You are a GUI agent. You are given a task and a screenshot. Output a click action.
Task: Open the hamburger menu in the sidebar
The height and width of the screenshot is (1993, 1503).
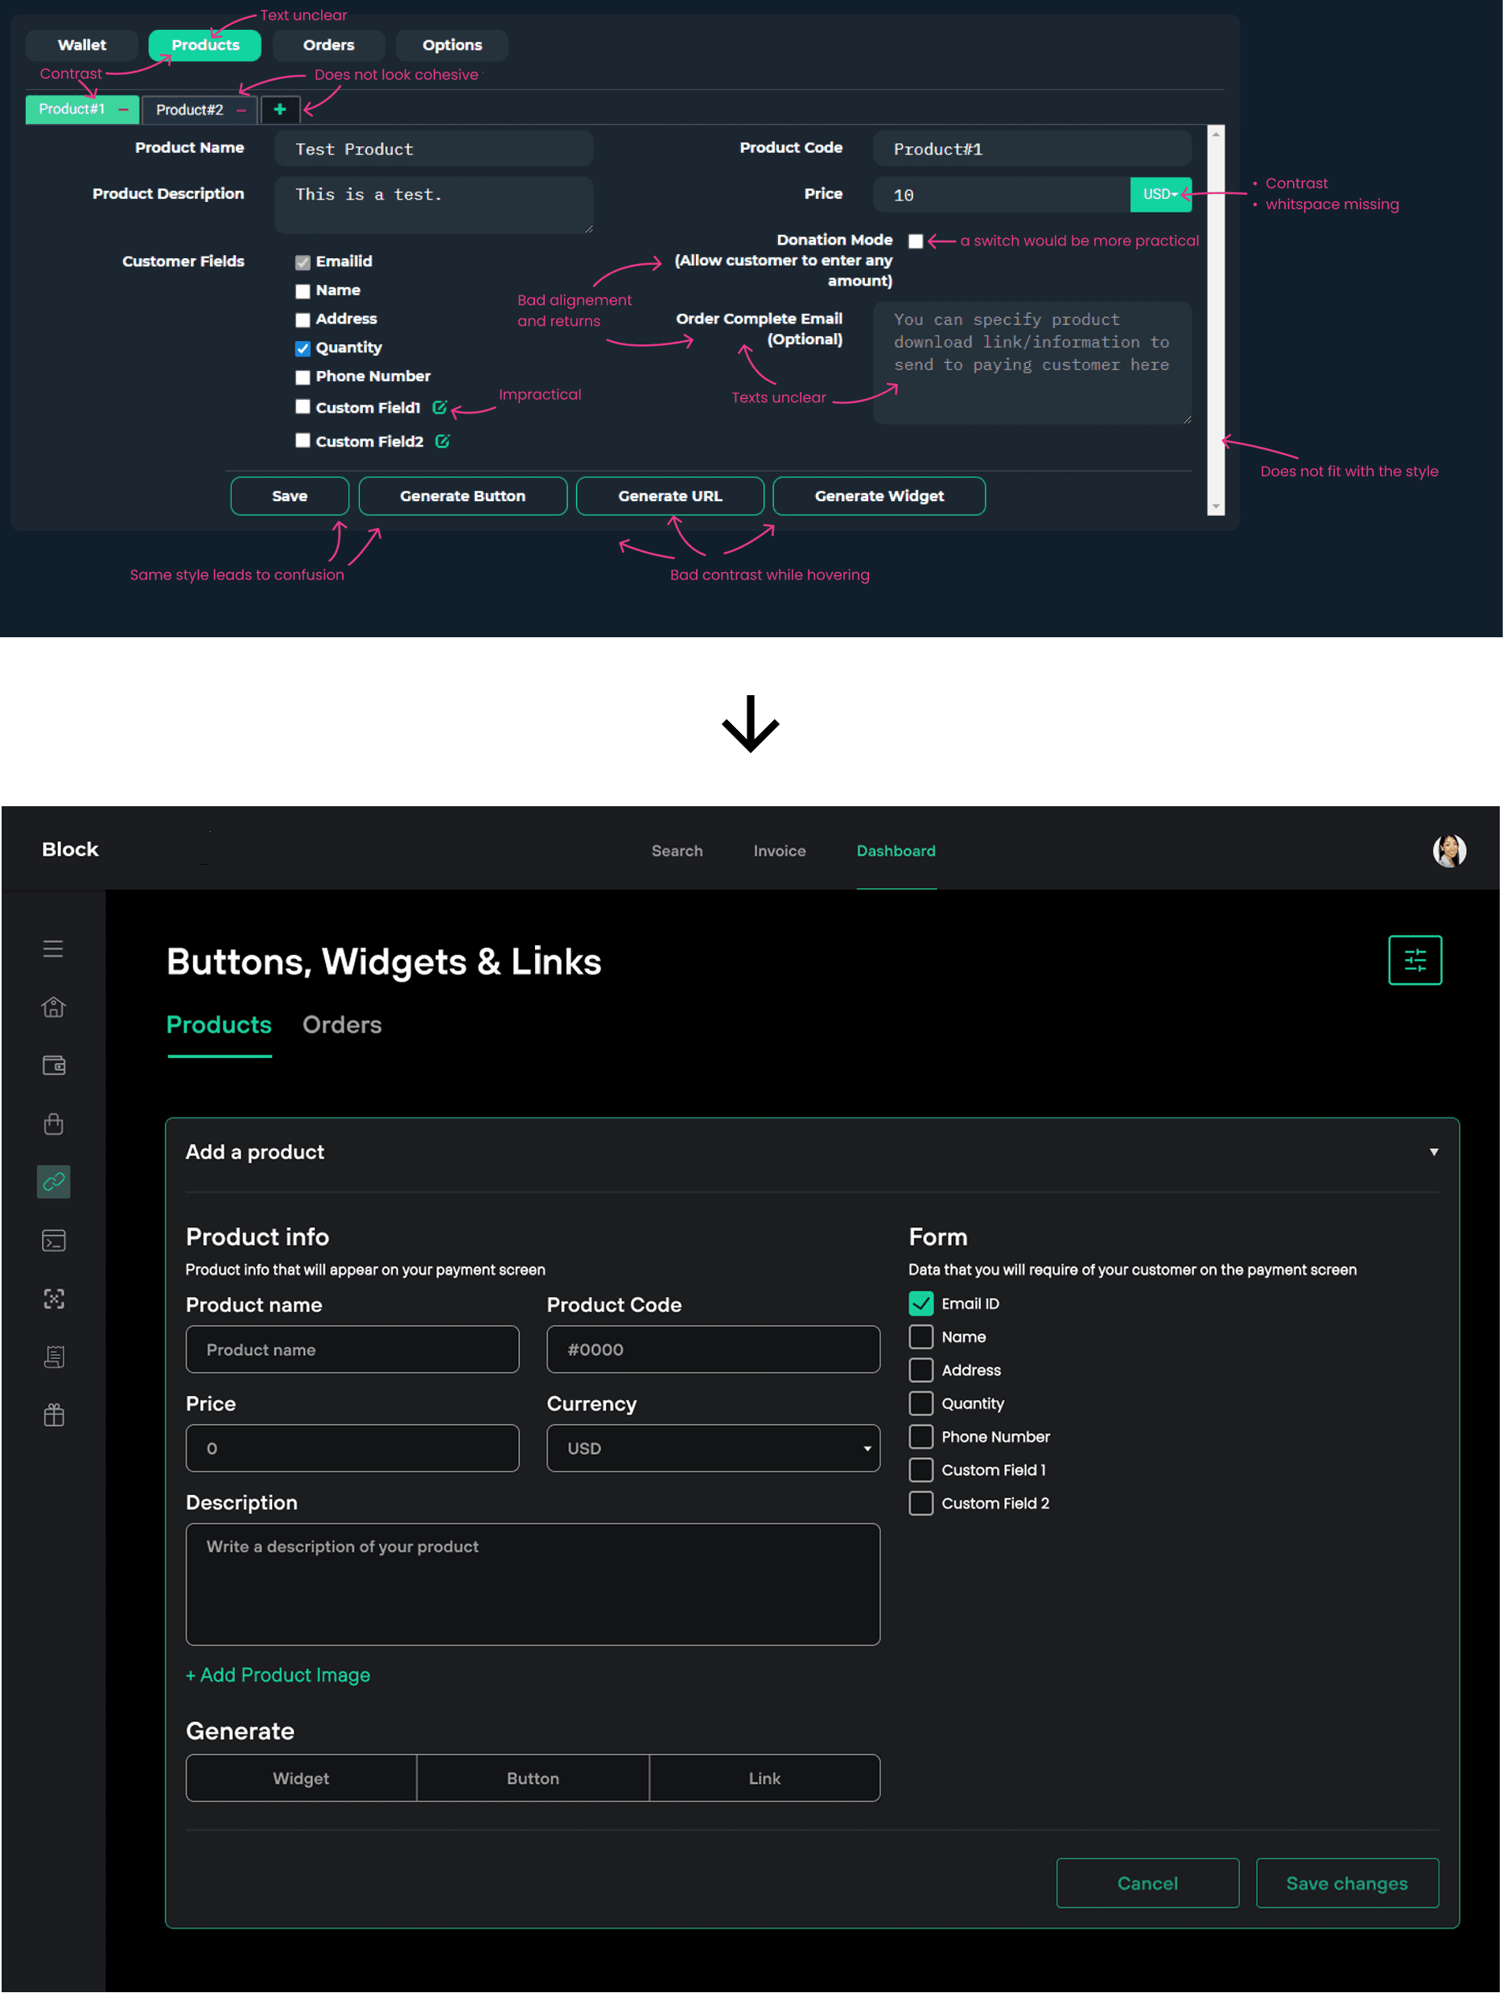(53, 949)
